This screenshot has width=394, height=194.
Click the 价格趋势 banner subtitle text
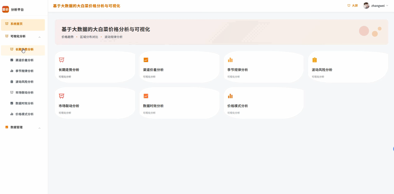pyautogui.click(x=68, y=37)
